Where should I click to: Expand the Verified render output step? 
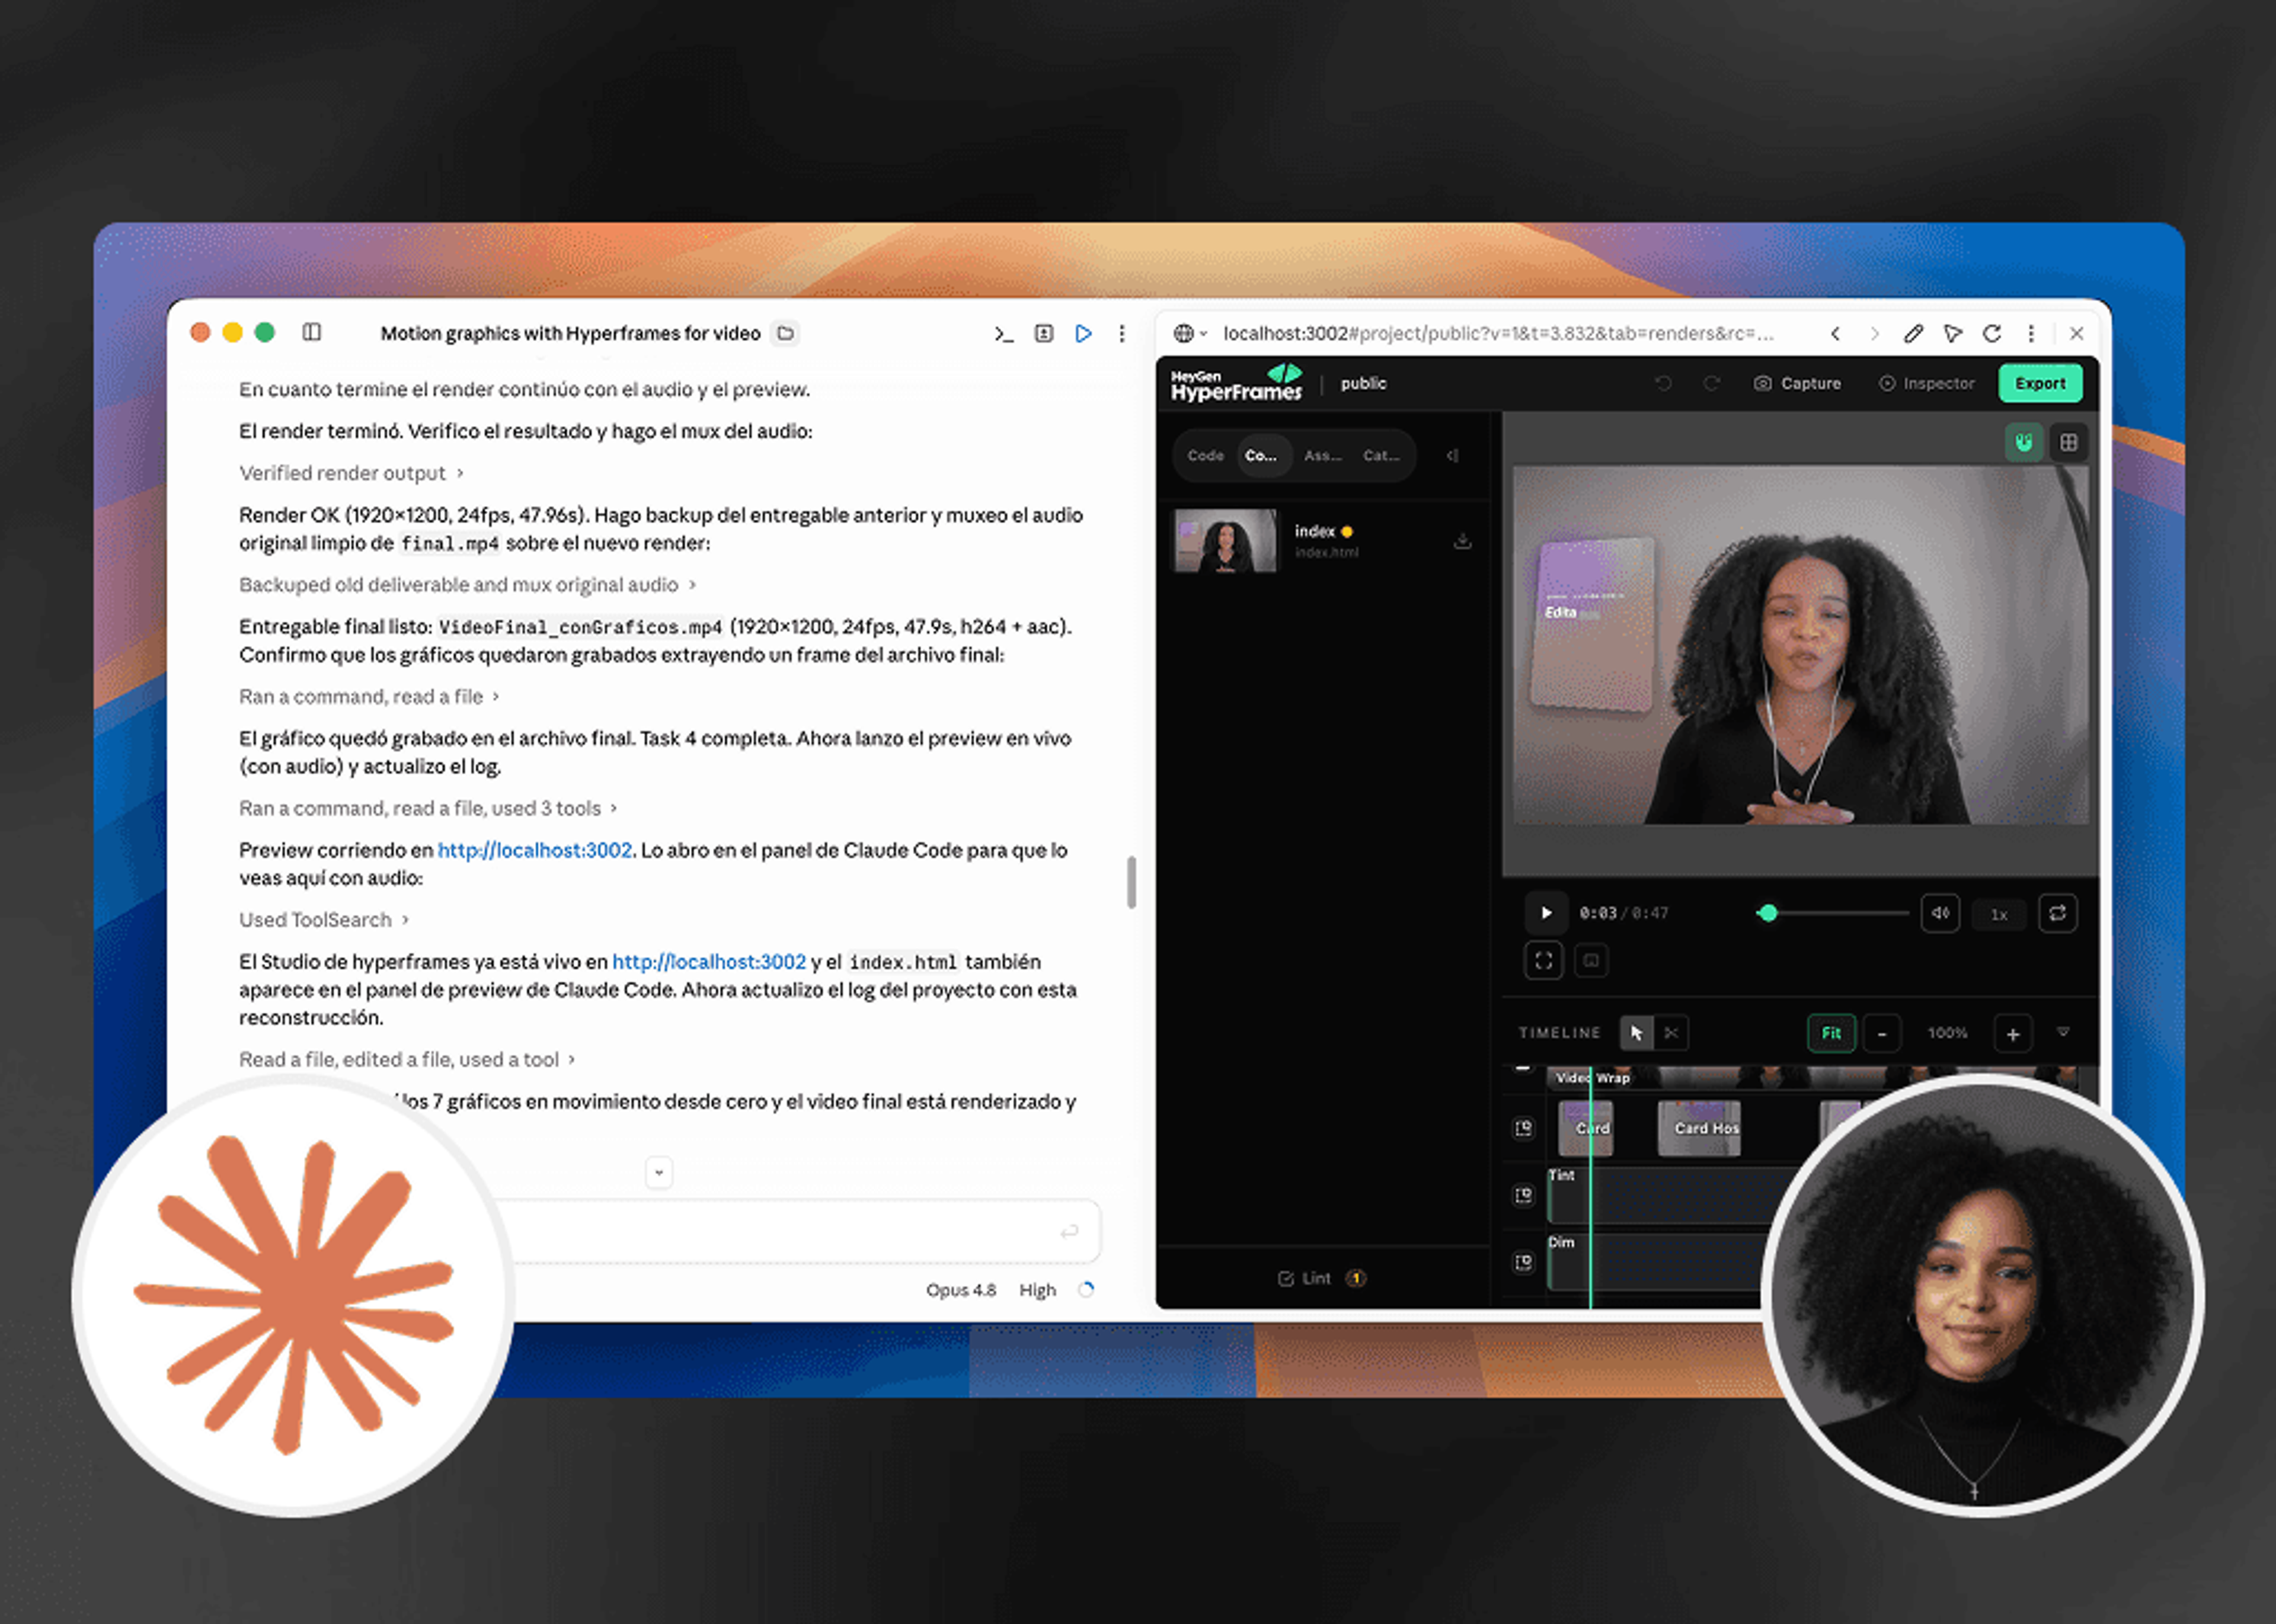[x=351, y=473]
